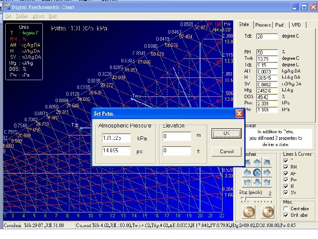Click the atmospheric pressure kPa field

[x=116, y=138]
